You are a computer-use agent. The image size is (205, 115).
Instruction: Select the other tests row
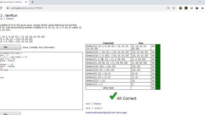tap(108, 88)
